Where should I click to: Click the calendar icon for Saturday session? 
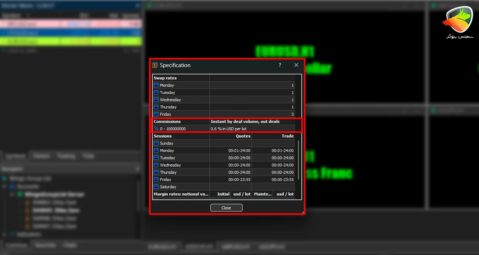pyautogui.click(x=156, y=187)
